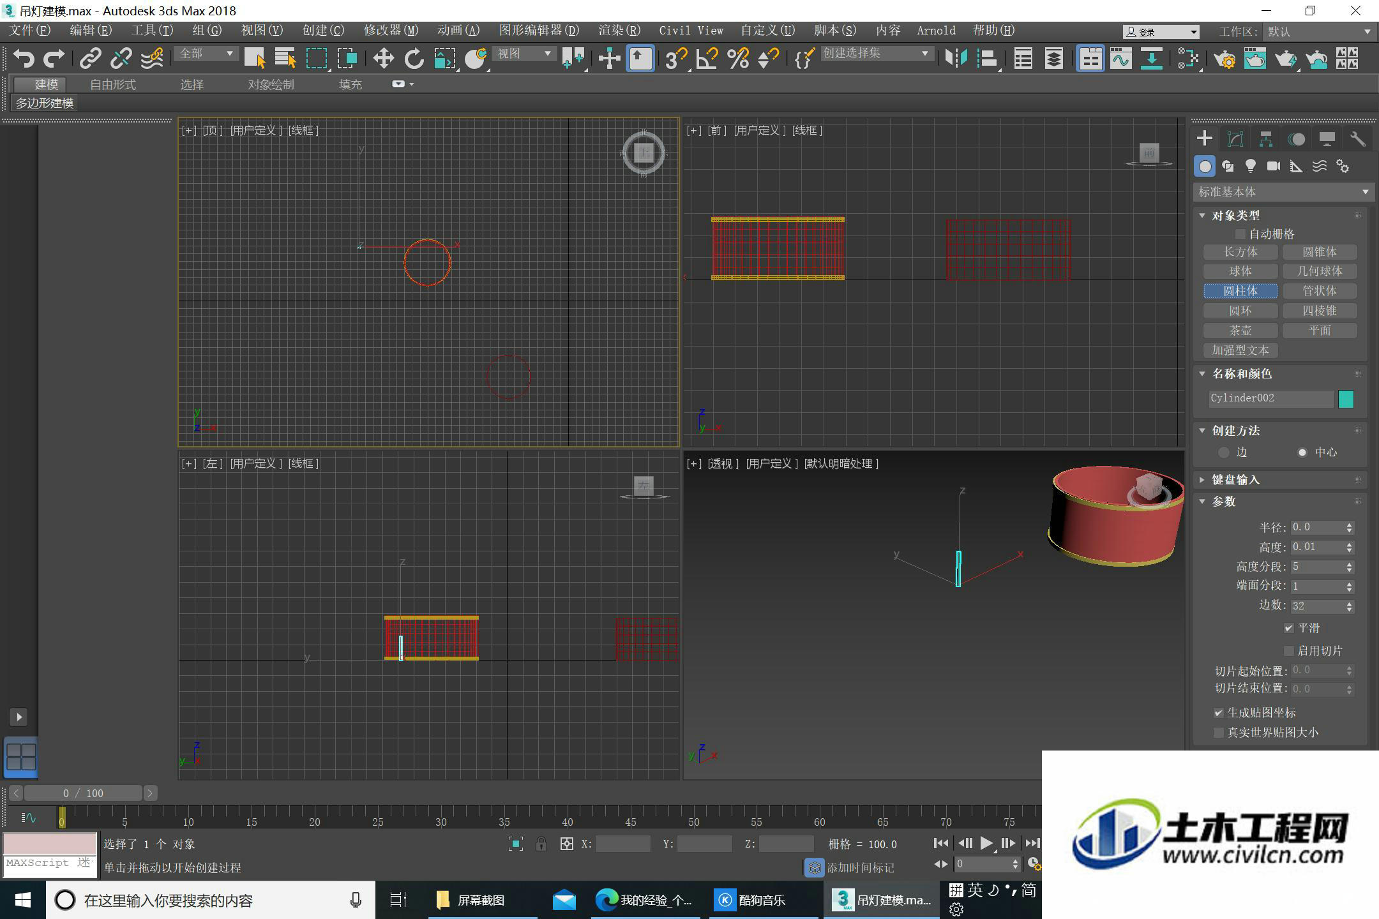Click the 管状体 object button
The height and width of the screenshot is (919, 1379).
[x=1319, y=291]
